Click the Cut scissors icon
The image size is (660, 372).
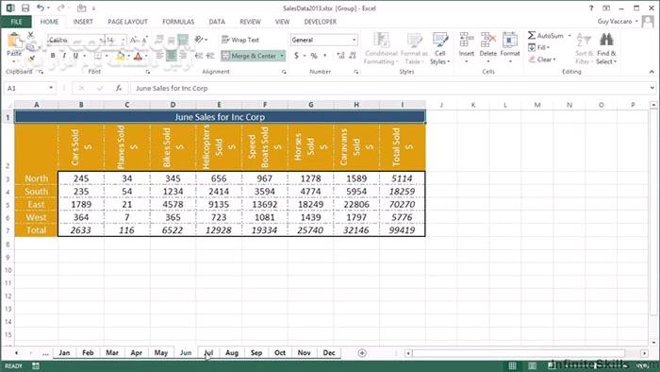tap(30, 35)
